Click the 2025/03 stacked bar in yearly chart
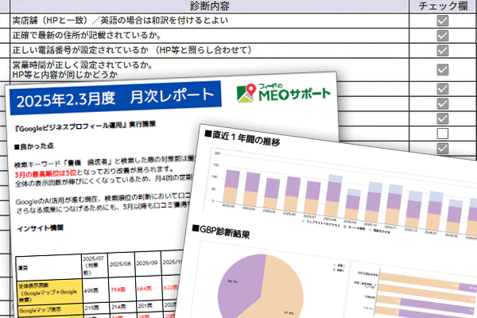The image size is (477, 318). point(231,186)
